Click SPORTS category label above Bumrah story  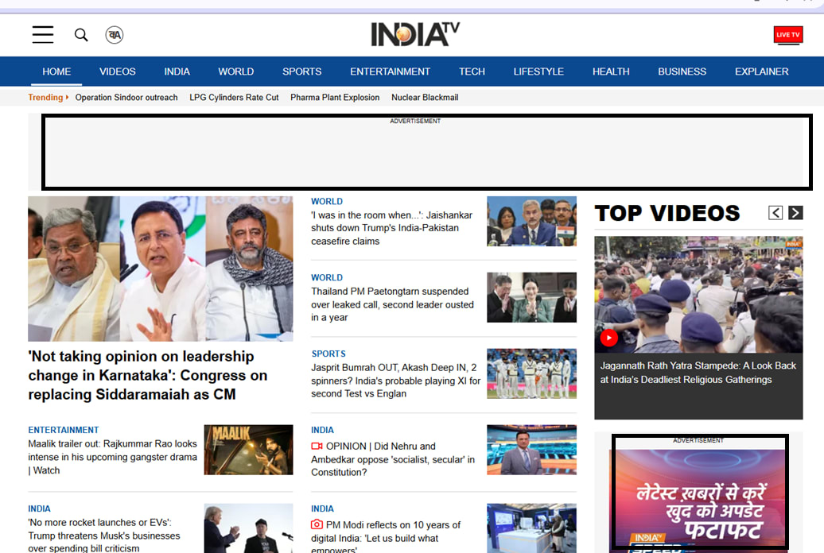tap(328, 354)
